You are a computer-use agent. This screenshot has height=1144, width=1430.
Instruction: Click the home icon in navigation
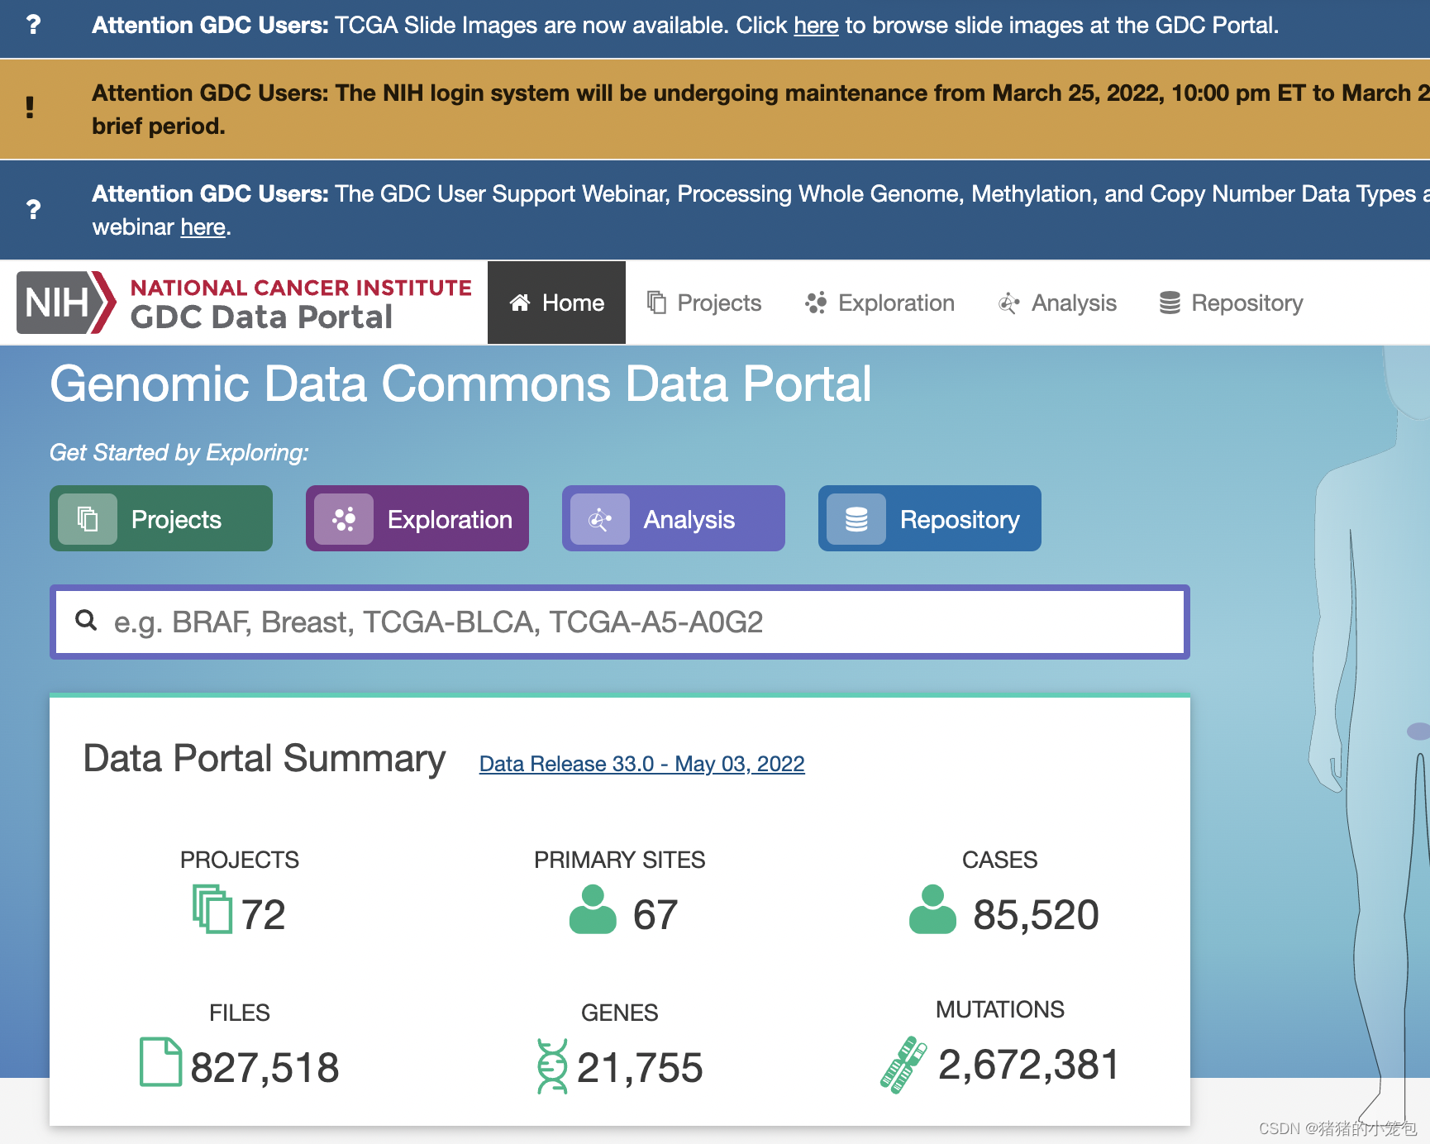tap(520, 303)
